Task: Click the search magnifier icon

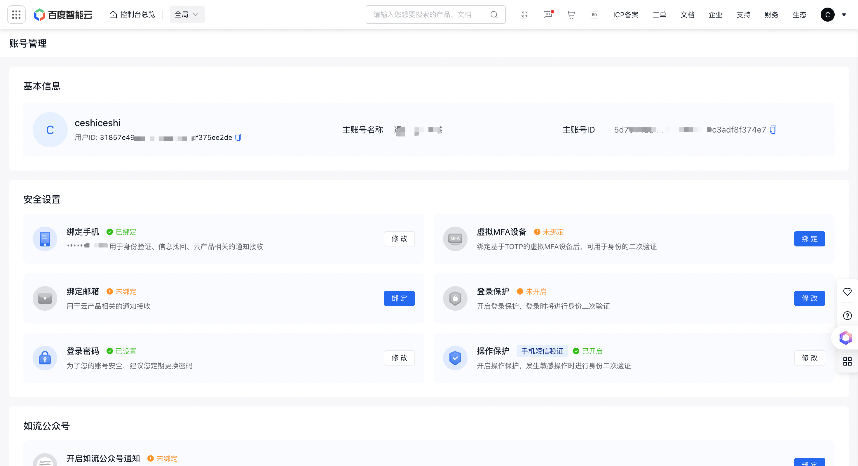Action: (494, 15)
